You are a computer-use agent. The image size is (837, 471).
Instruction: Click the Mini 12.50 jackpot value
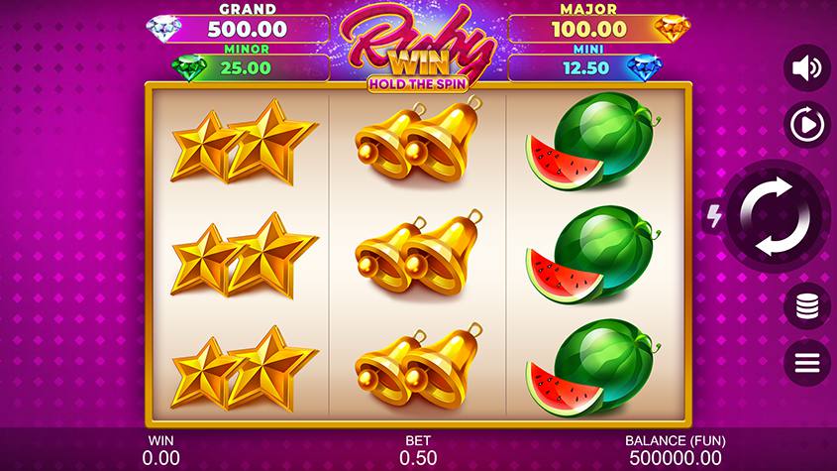coord(586,68)
